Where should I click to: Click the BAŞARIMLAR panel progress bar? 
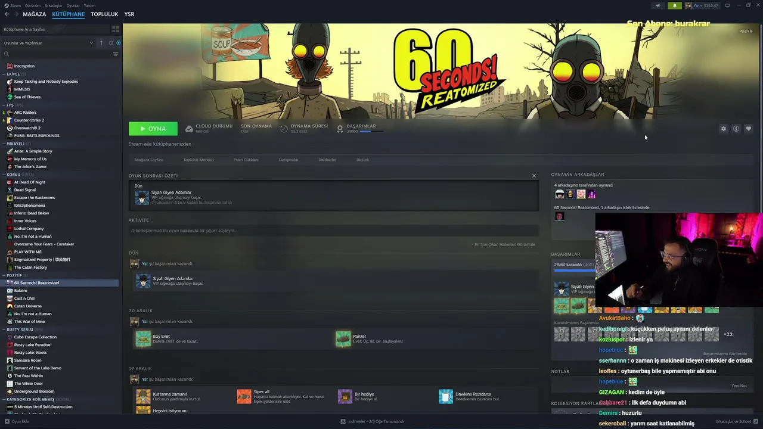(575, 271)
